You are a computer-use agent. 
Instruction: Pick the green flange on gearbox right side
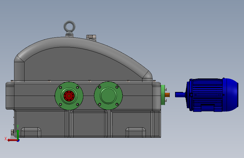[x=163, y=95]
